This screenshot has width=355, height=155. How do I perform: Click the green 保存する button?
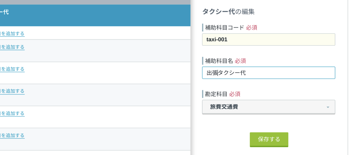(x=269, y=140)
